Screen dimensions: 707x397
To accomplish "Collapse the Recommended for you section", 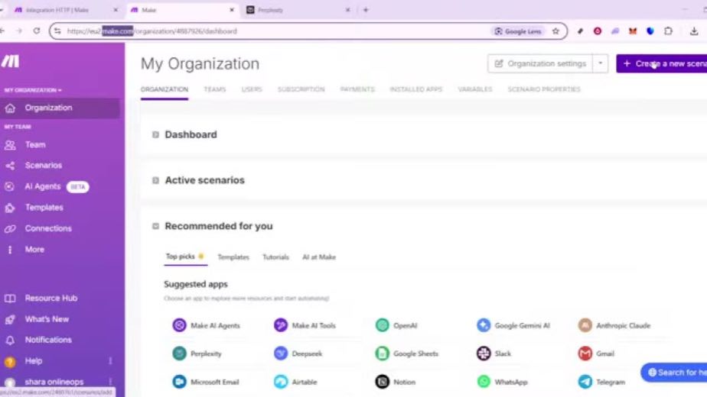I will [x=155, y=226].
